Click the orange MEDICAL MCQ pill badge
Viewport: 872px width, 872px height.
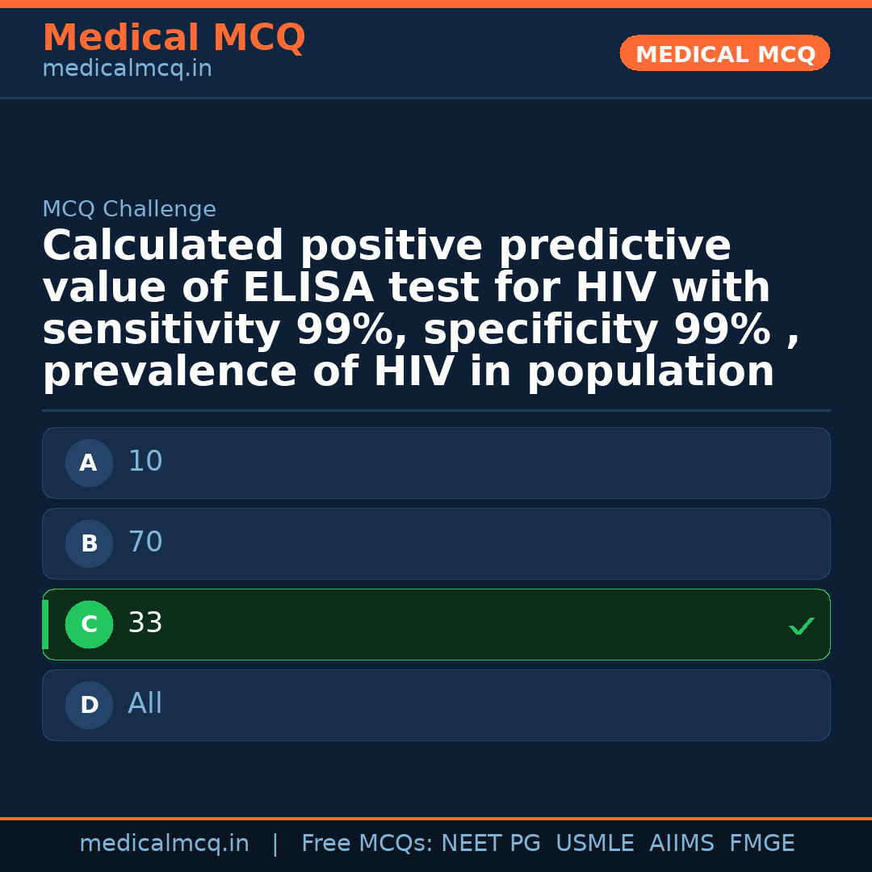point(724,53)
